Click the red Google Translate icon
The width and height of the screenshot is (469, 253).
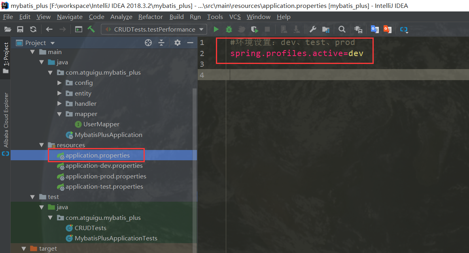[388, 29]
